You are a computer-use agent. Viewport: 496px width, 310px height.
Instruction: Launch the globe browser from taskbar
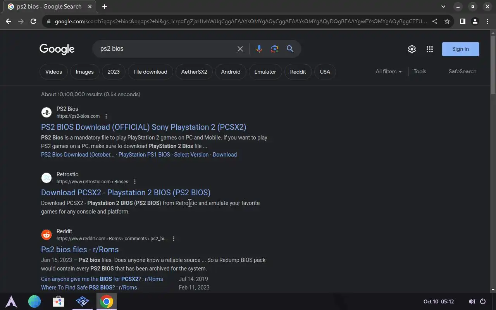click(34, 301)
